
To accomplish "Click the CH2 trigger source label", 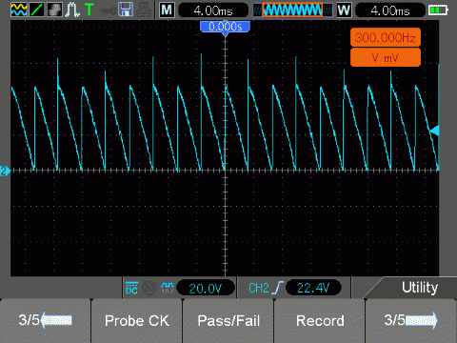I will pos(259,289).
